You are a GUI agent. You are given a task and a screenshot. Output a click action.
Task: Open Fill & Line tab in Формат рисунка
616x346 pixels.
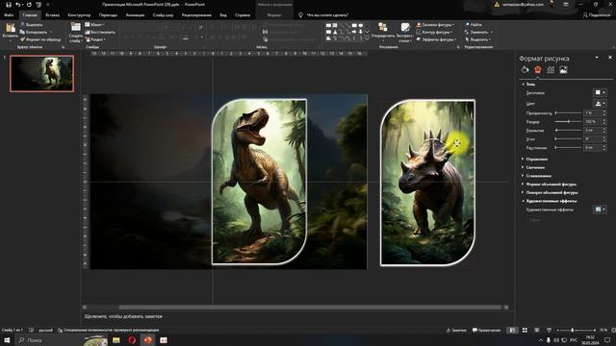pyautogui.click(x=525, y=70)
